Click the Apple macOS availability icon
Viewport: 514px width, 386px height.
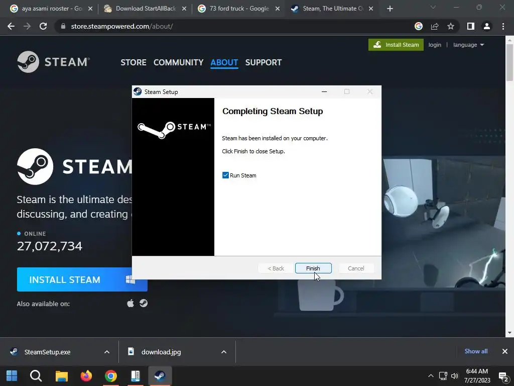click(x=131, y=303)
